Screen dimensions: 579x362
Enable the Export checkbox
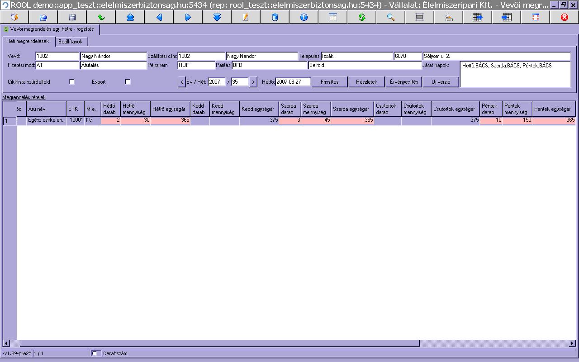(128, 82)
